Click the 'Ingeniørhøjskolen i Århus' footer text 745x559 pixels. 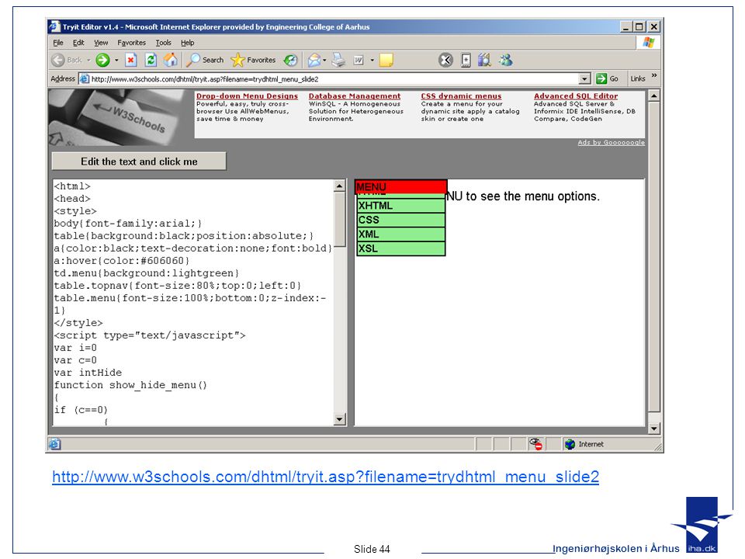[x=615, y=549]
